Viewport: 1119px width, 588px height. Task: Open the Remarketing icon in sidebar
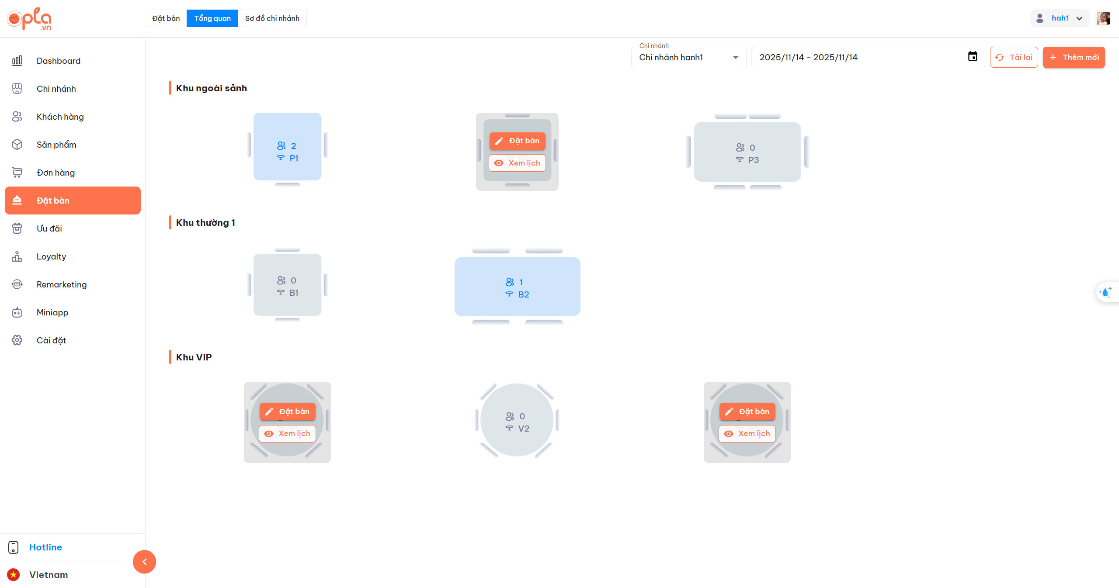(17, 284)
